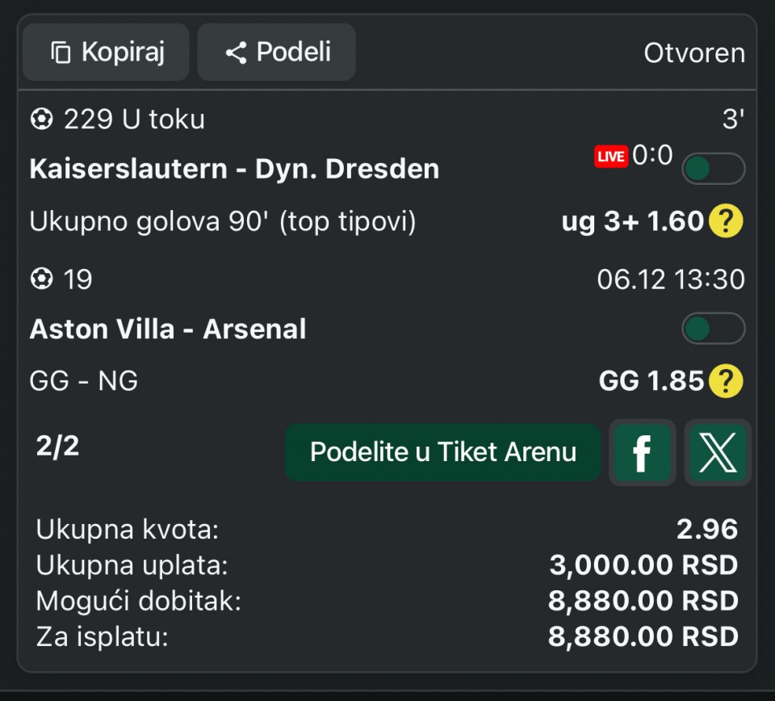Screen dimensions: 775x701
Task: Click soccer ball icon beside 229
Action: click(x=40, y=120)
